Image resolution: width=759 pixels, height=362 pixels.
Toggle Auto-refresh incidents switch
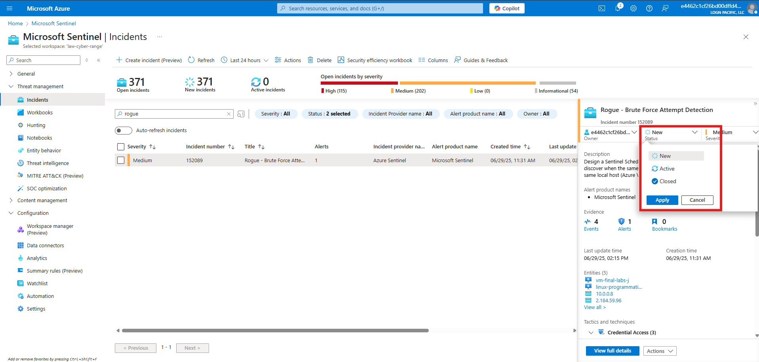124,131
